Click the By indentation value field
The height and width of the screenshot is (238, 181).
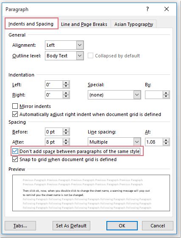(x=154, y=95)
